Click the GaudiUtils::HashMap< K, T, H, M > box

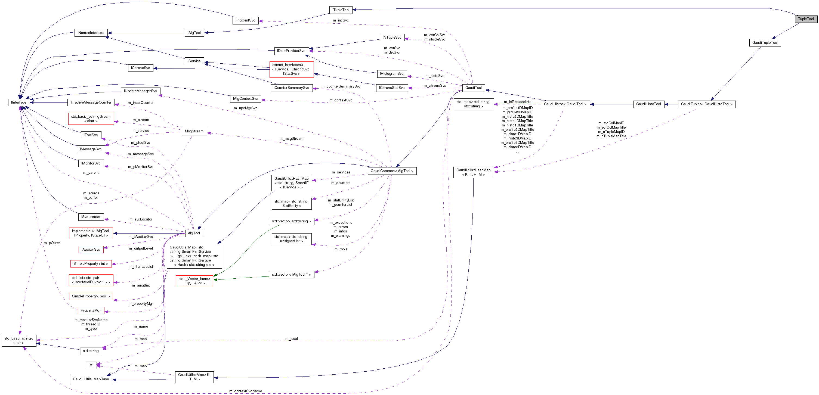(x=473, y=172)
